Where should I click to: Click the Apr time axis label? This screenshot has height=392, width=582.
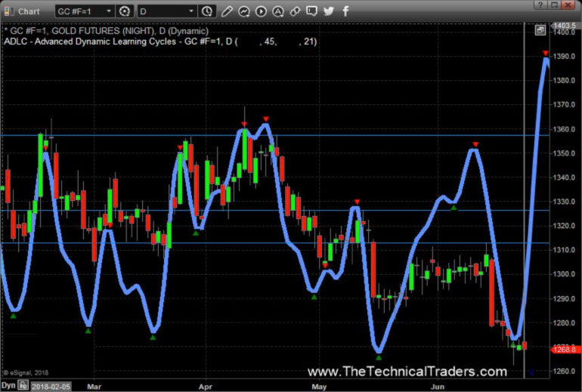[x=206, y=387]
